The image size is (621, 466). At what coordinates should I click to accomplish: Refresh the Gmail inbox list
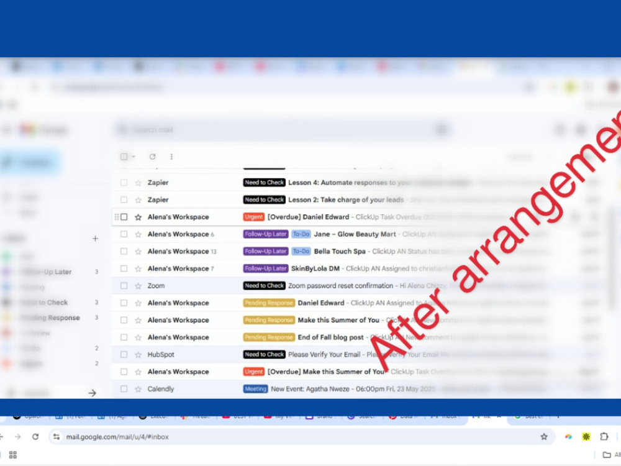tap(153, 157)
